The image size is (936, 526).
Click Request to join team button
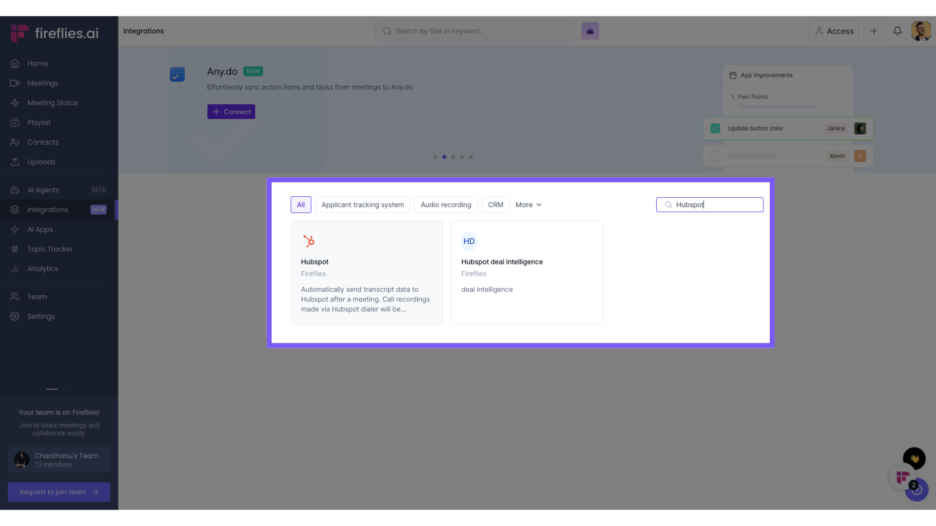point(59,492)
